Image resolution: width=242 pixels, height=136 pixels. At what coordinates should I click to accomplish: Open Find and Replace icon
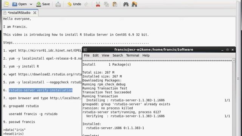134,4
